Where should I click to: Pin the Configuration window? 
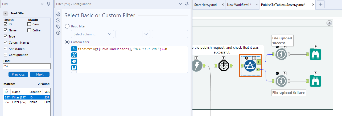[187, 4]
